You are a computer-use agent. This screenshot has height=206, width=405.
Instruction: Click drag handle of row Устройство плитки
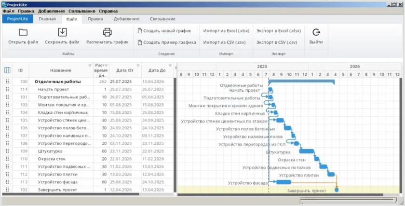7,174
